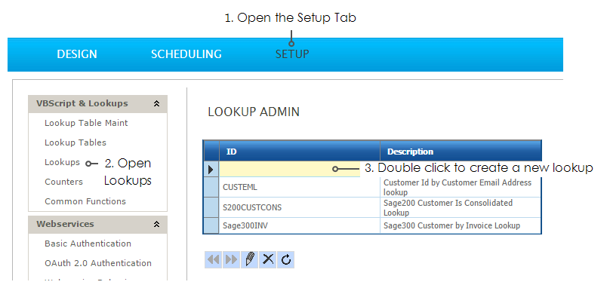
Task: Click the empty yellow new lookup ID cell
Action: (x=290, y=170)
